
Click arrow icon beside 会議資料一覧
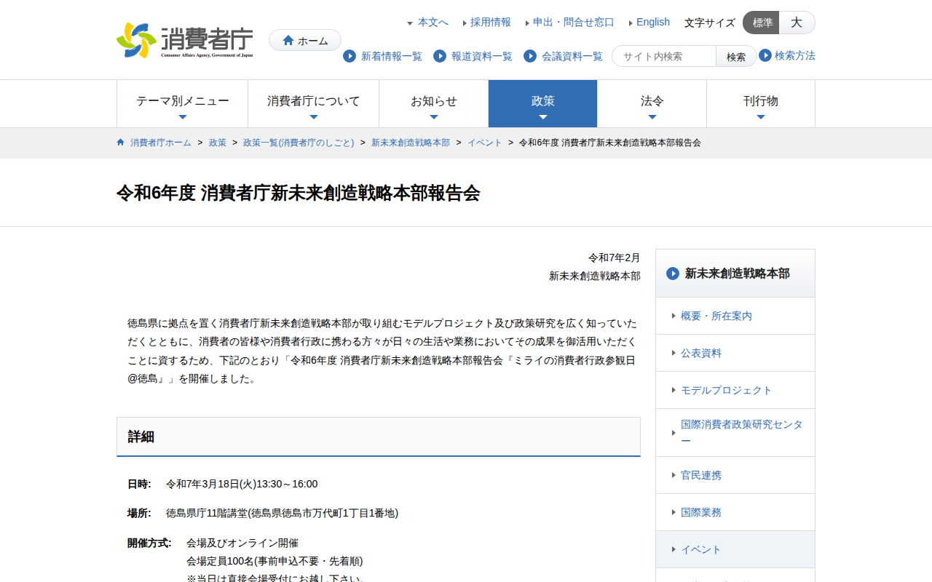[530, 56]
